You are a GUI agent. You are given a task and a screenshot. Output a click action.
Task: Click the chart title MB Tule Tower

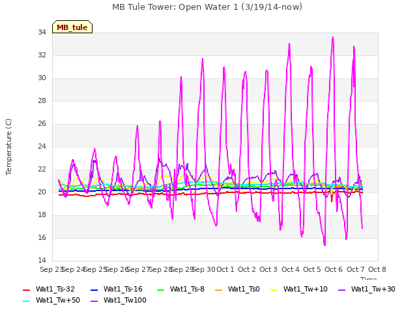pyautogui.click(x=207, y=7)
